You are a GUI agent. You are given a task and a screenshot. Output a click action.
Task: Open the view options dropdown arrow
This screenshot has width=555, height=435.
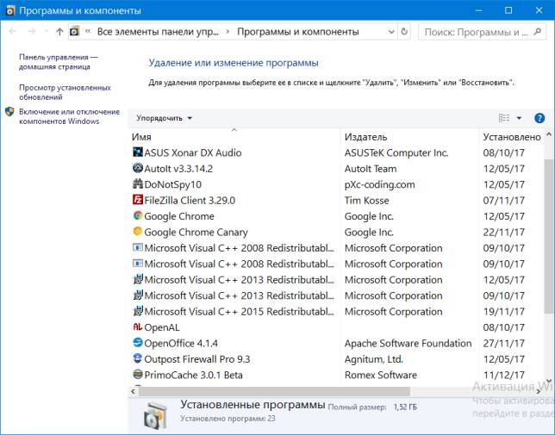pos(519,118)
